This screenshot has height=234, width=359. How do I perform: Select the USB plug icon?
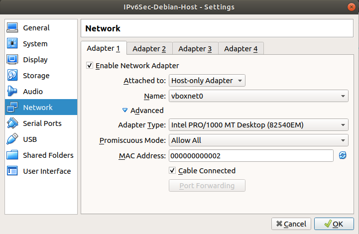(x=13, y=139)
